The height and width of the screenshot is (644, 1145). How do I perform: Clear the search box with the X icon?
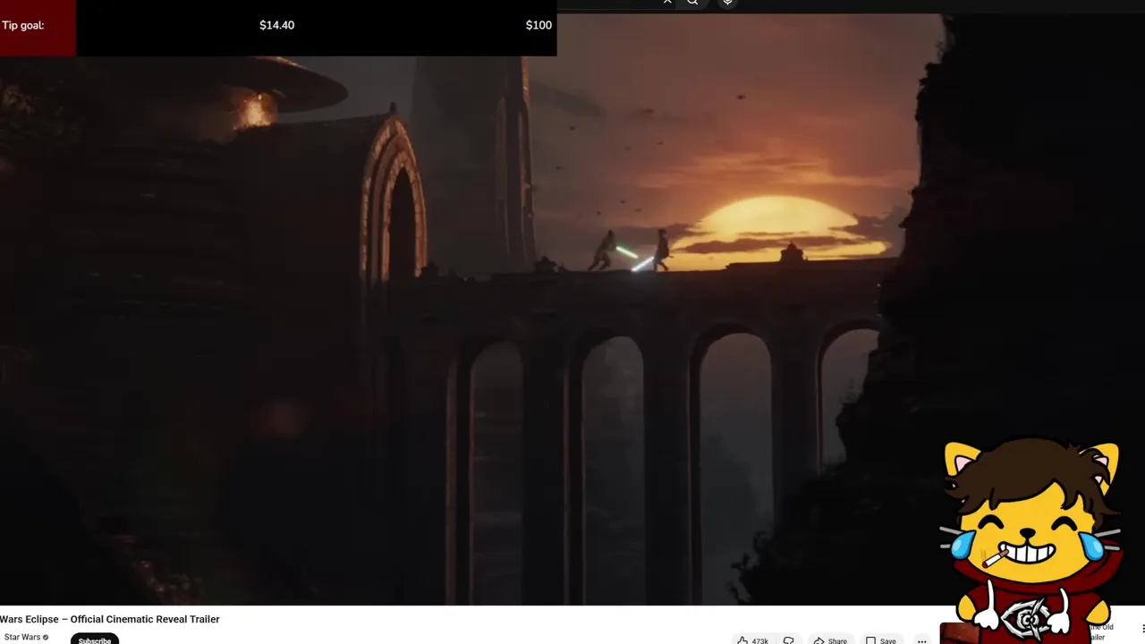pyautogui.click(x=667, y=3)
